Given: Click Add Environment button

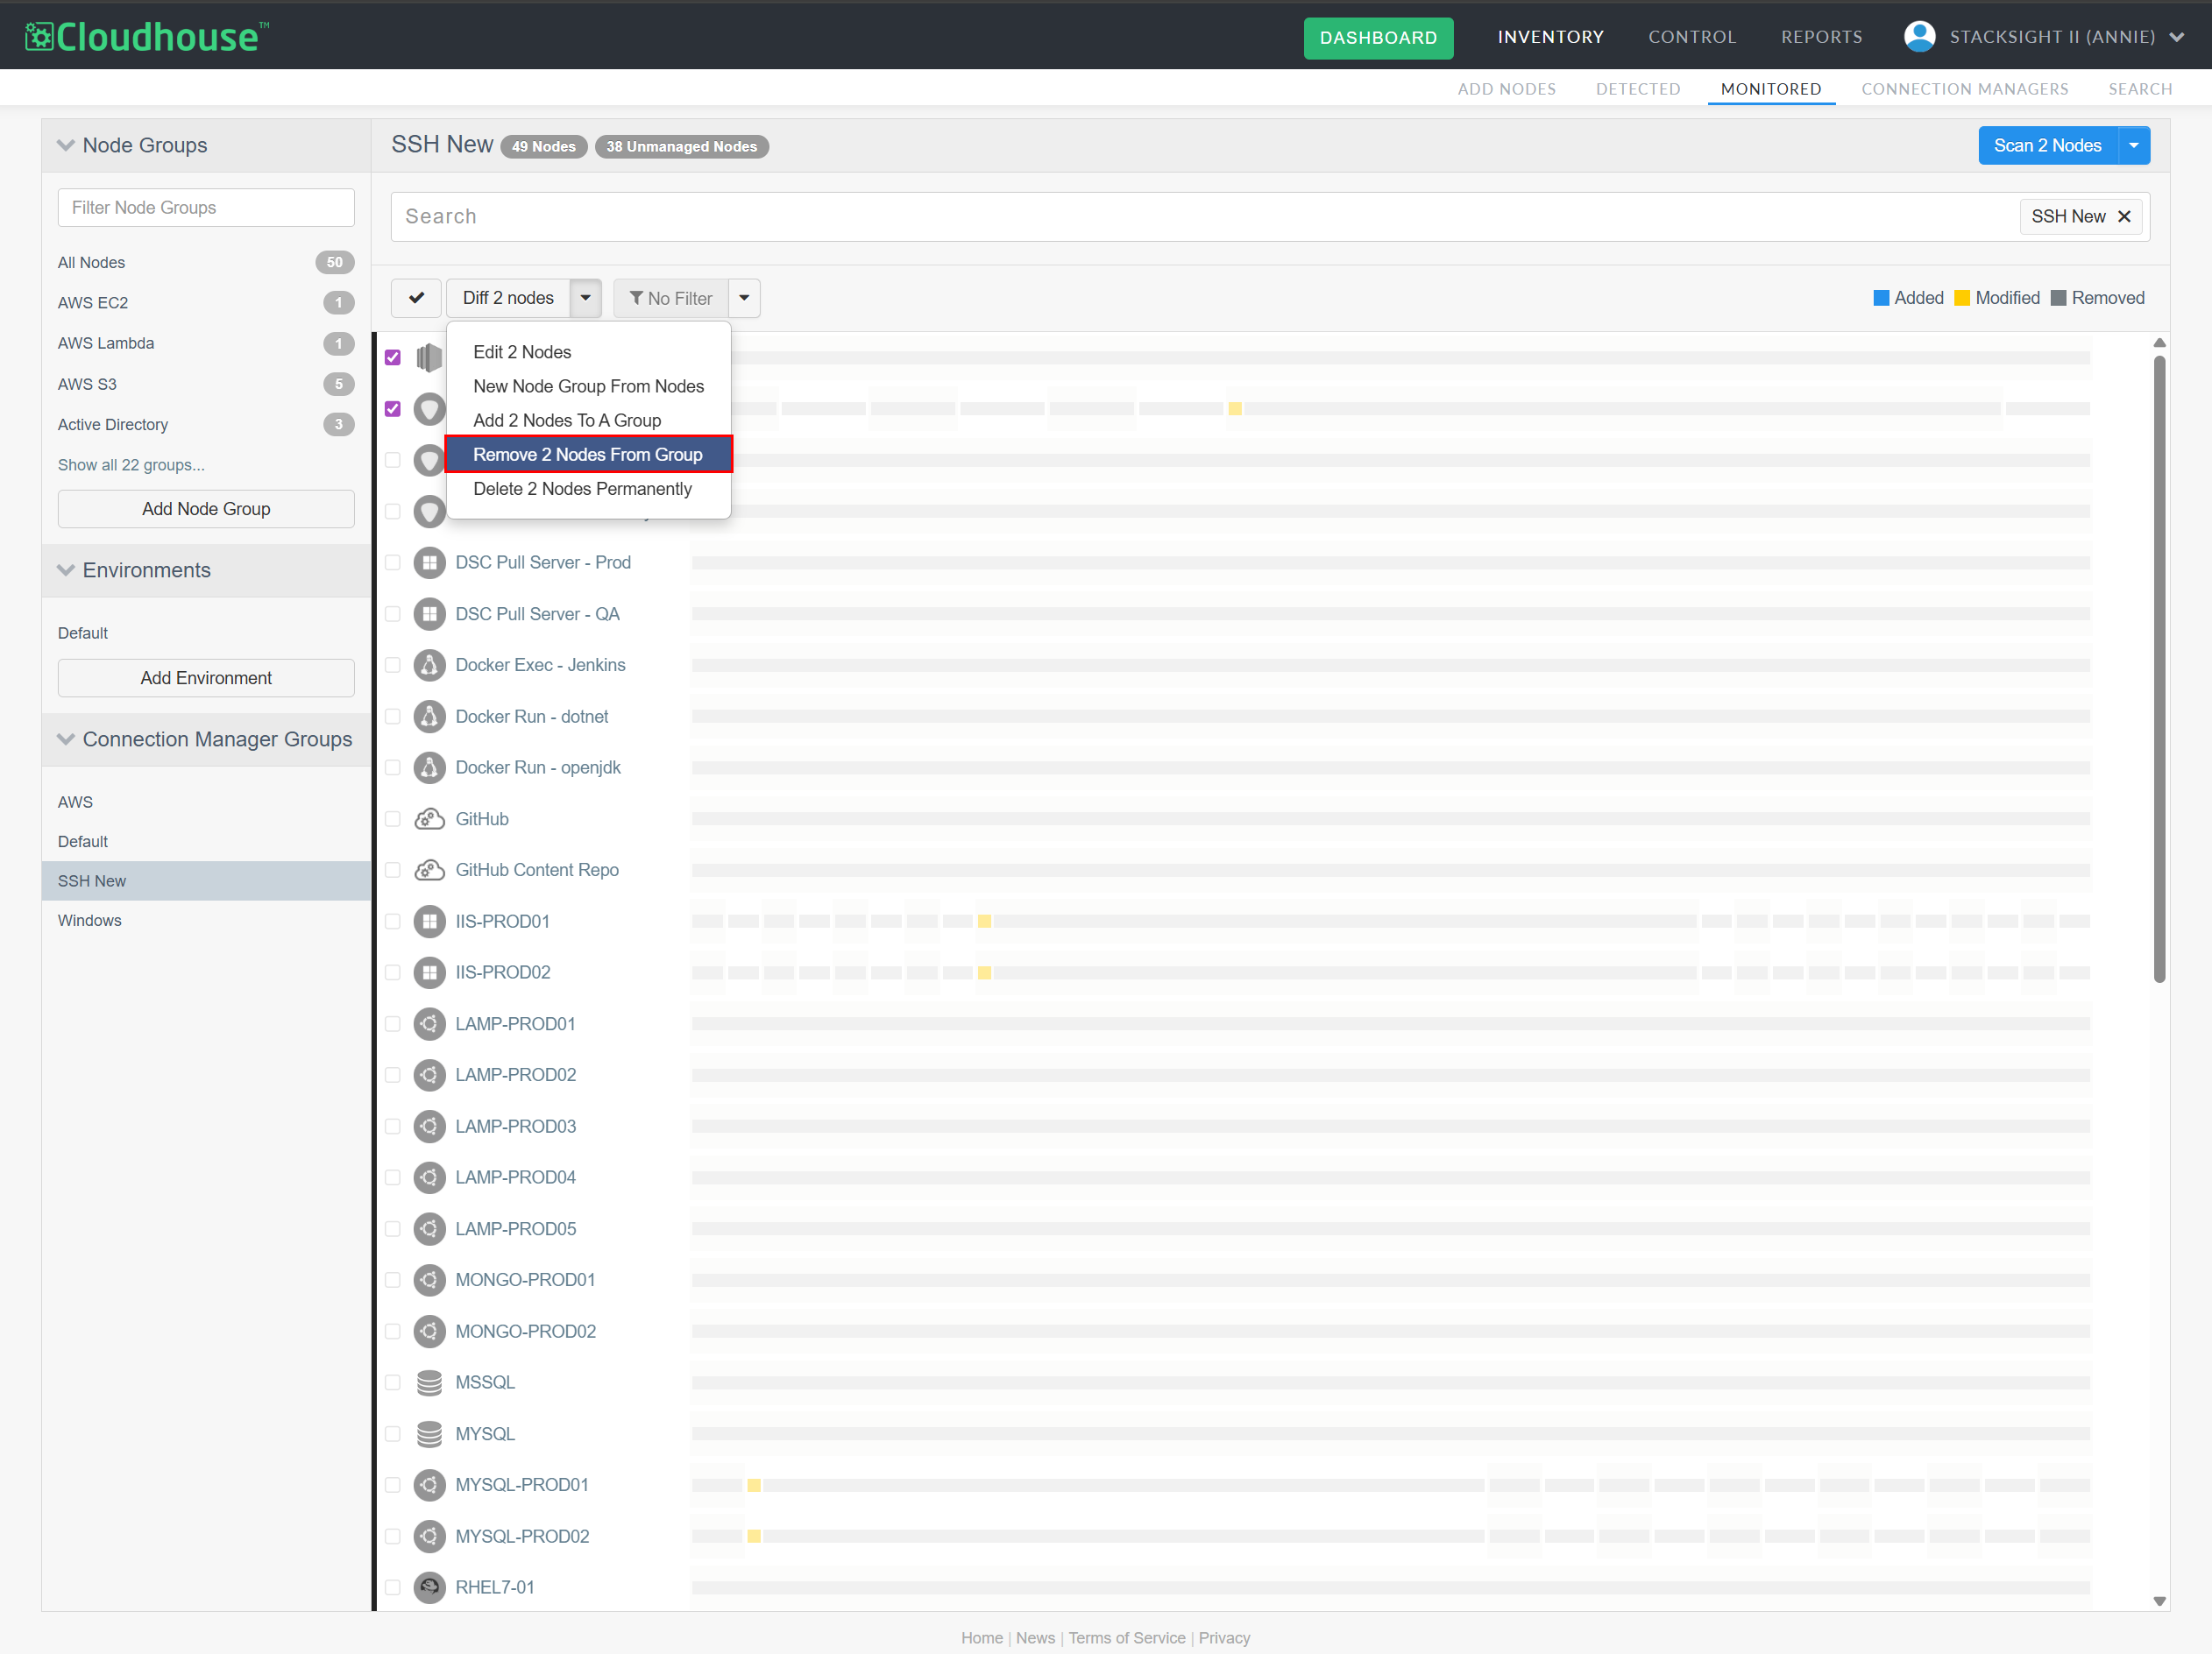Looking at the screenshot, I should coord(206,677).
